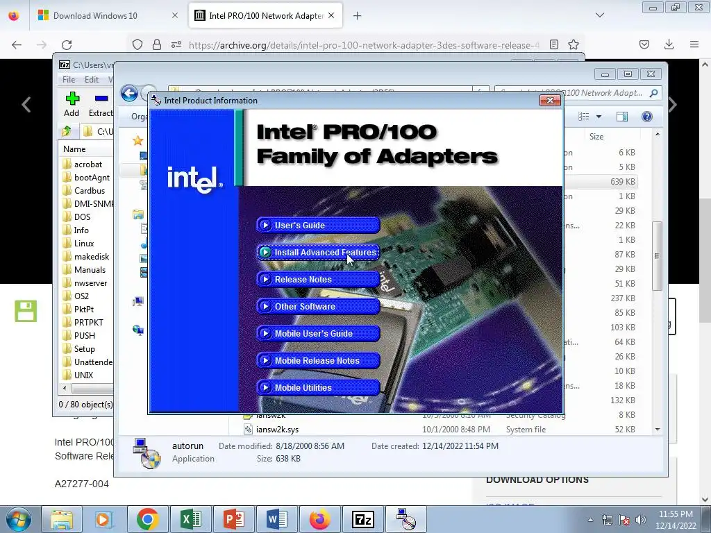
Task: Click Firefox list all tabs chevron
Action: coord(600,15)
